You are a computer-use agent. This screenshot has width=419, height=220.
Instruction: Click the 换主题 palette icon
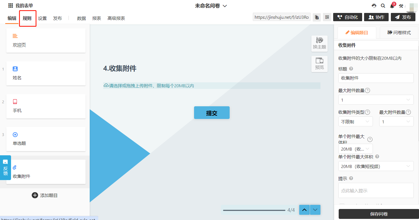click(x=319, y=40)
